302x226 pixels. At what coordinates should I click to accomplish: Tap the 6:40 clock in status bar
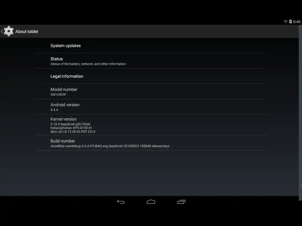pyautogui.click(x=297, y=22)
